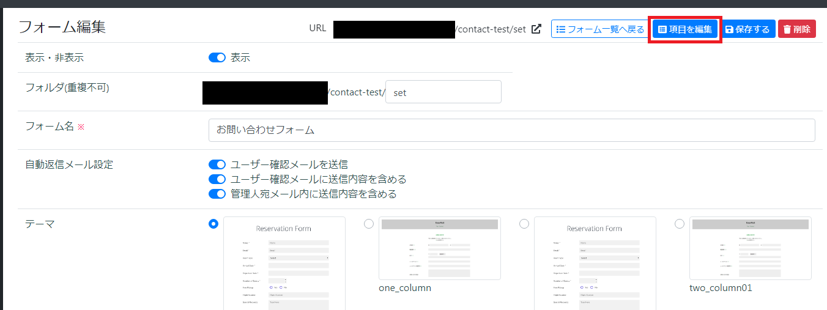
Task: Click the currently selected theme radio button
Action: point(213,224)
